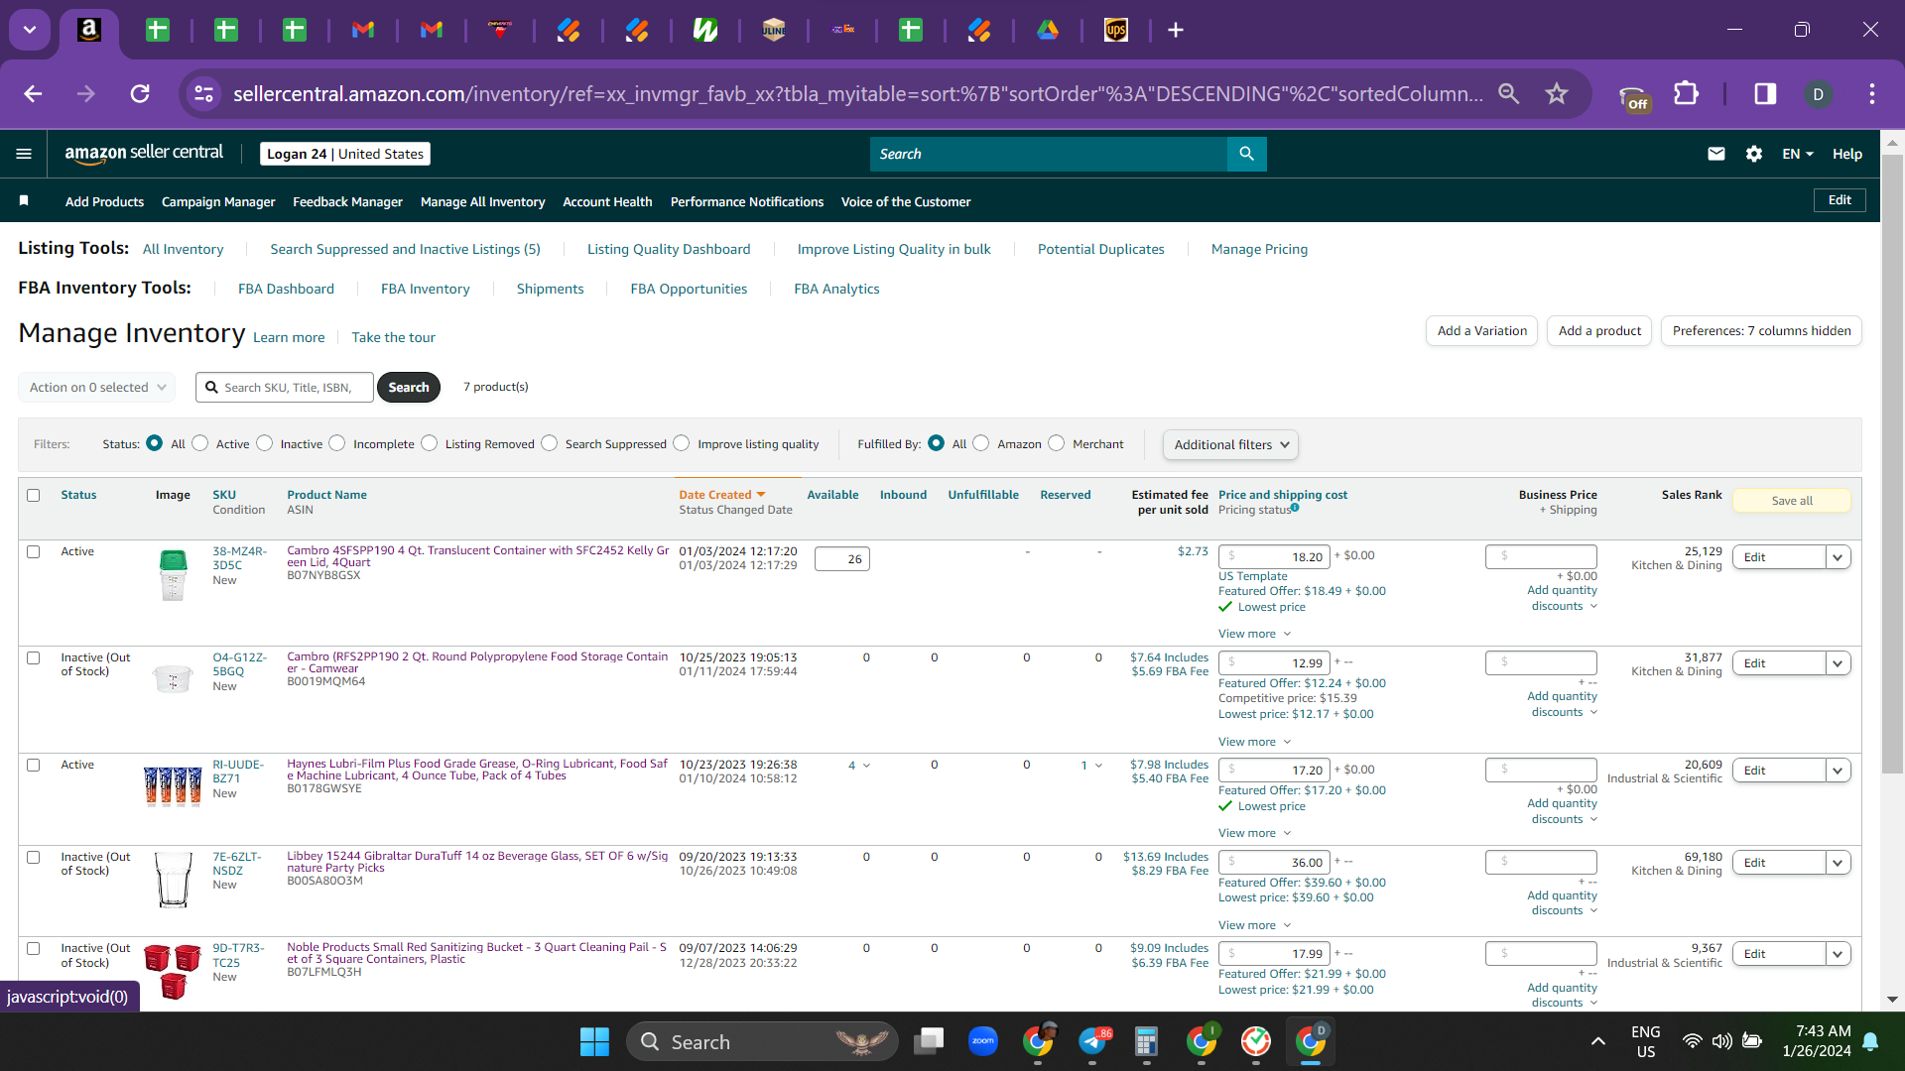Open Zoom from the taskbar

[x=983, y=1041]
